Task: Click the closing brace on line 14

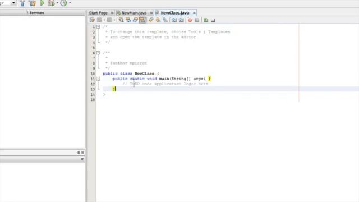Action: coord(104,94)
